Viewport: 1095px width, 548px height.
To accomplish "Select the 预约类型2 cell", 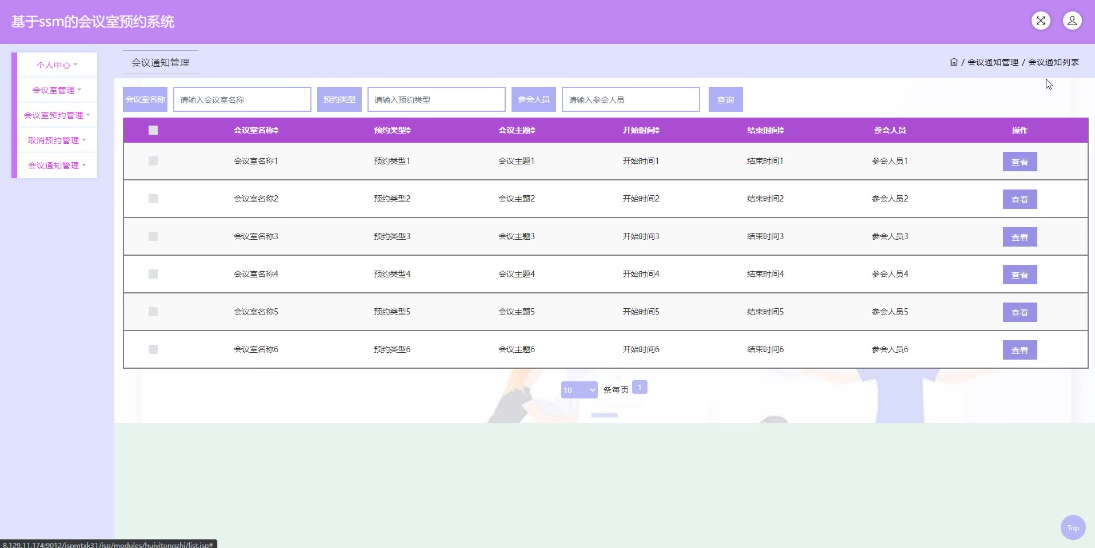I will (x=392, y=199).
